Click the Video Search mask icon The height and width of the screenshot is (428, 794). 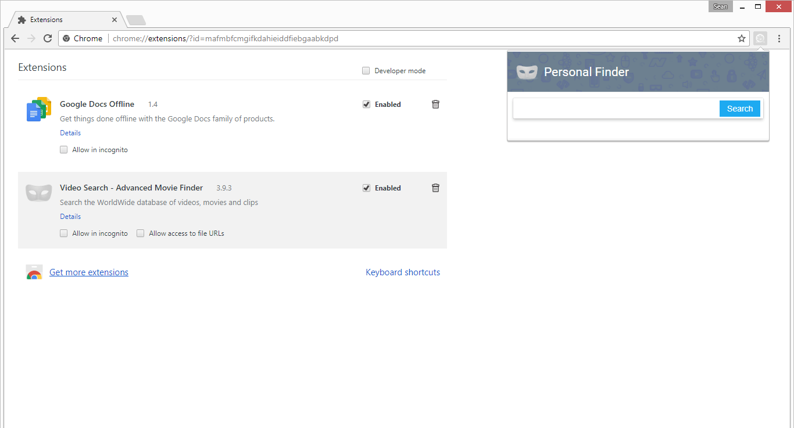38,192
